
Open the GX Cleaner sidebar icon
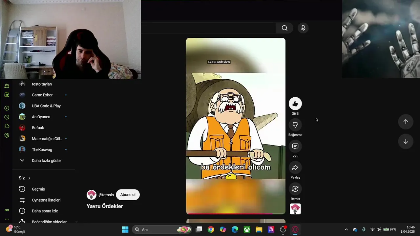pyautogui.click(x=7, y=86)
